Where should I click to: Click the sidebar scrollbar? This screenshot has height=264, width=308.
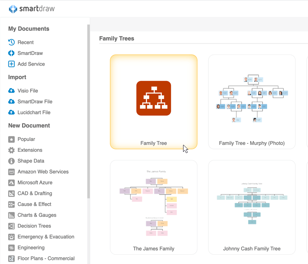tap(88, 111)
